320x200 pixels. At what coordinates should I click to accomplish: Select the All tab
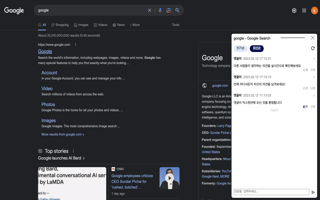tap(42, 25)
